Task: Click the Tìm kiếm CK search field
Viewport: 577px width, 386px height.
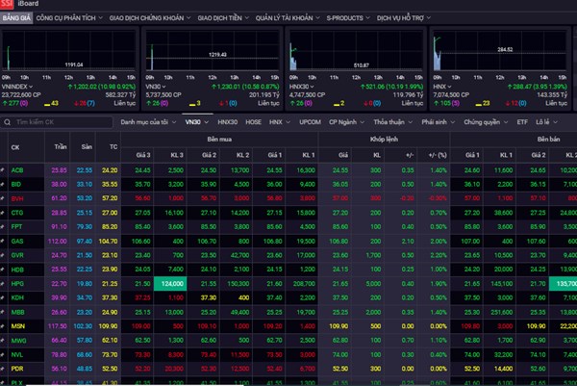Action: point(57,122)
